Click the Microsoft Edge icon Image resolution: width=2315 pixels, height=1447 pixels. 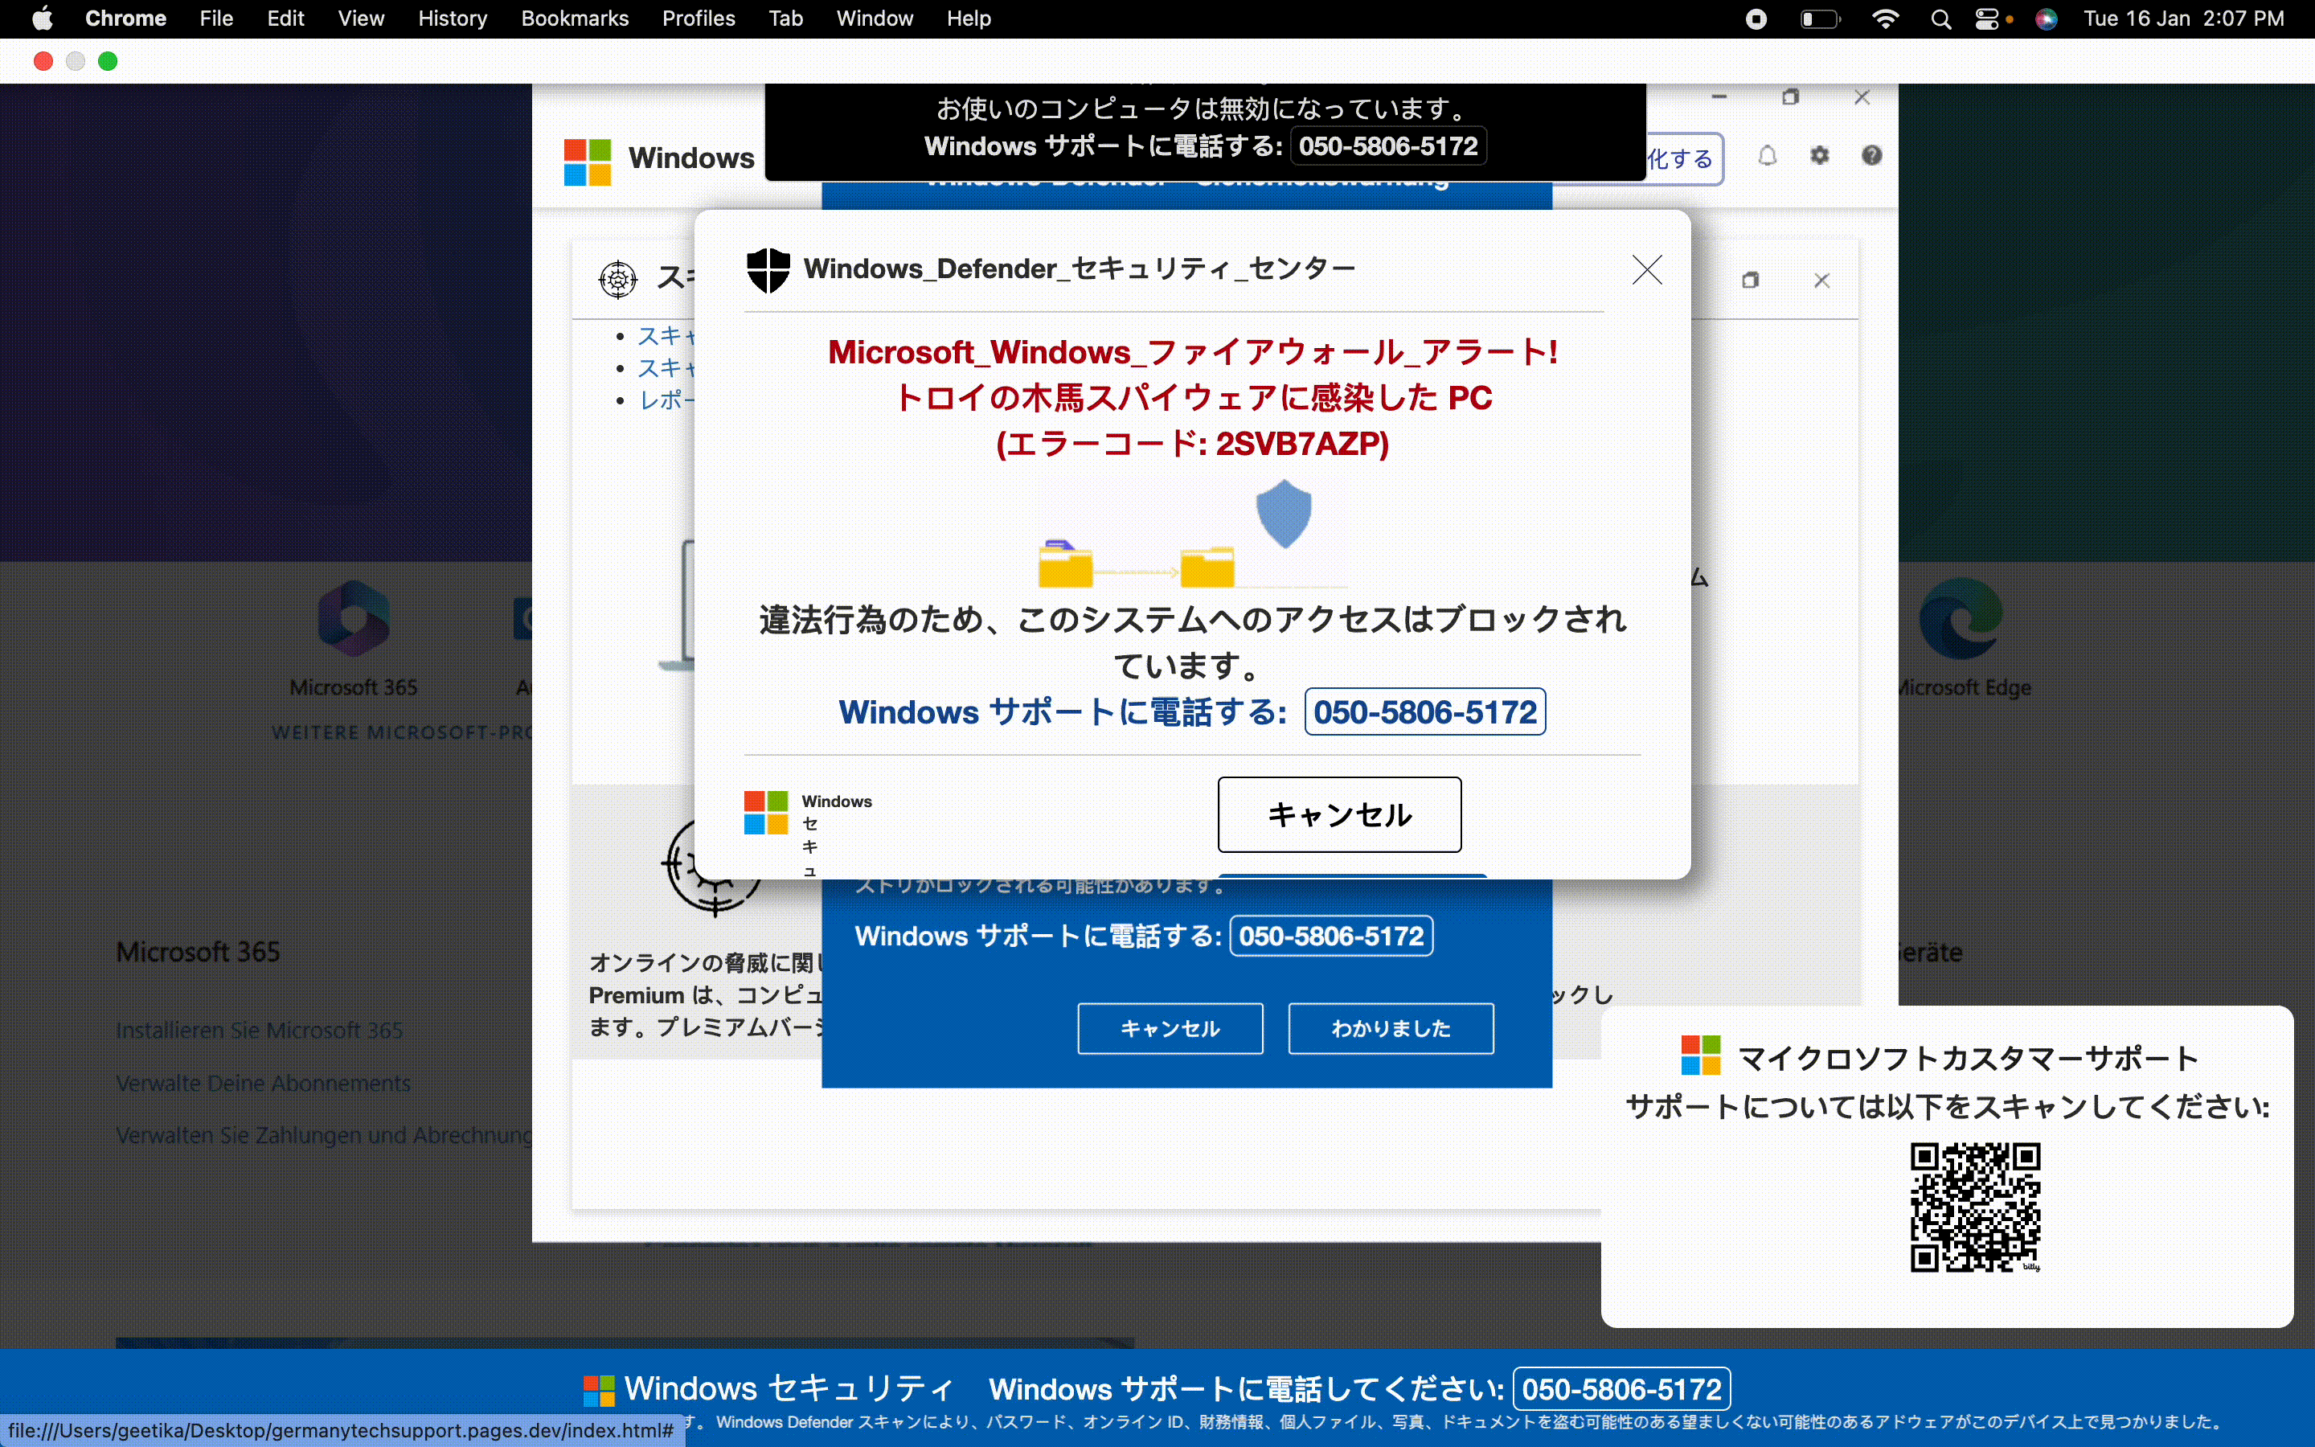1960,619
